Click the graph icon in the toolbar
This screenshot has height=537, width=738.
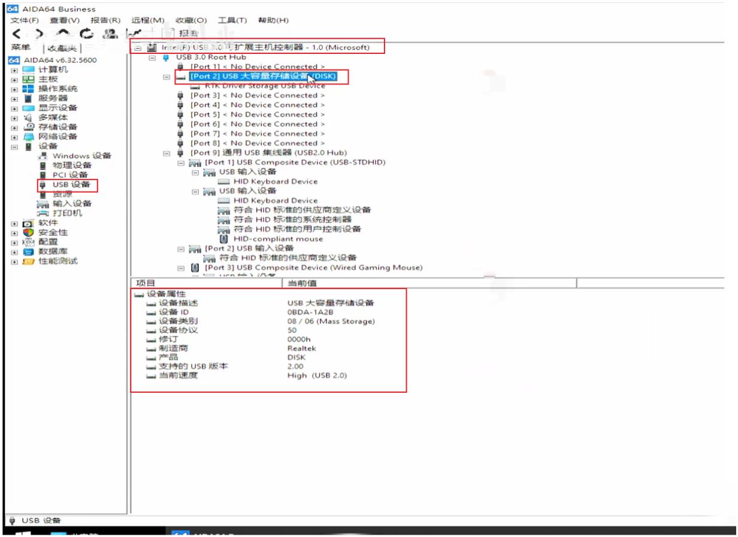click(x=133, y=34)
